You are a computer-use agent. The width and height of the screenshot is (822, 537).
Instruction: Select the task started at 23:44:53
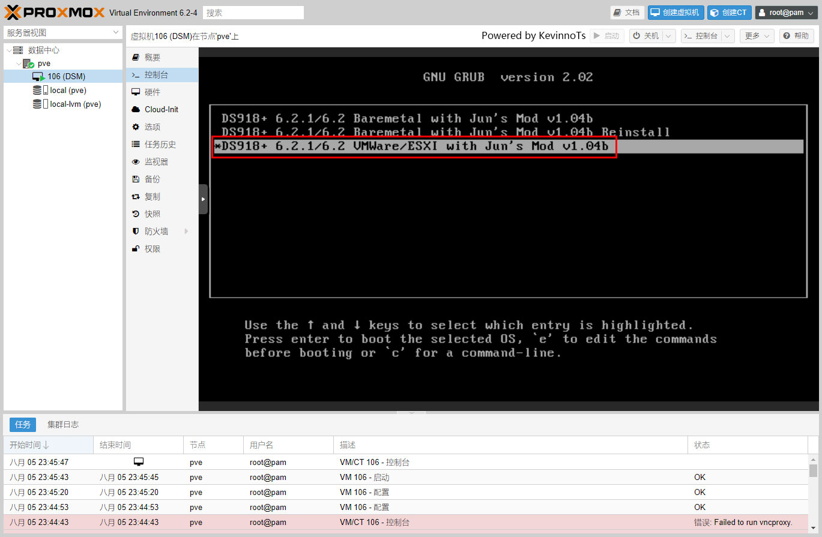click(406, 508)
